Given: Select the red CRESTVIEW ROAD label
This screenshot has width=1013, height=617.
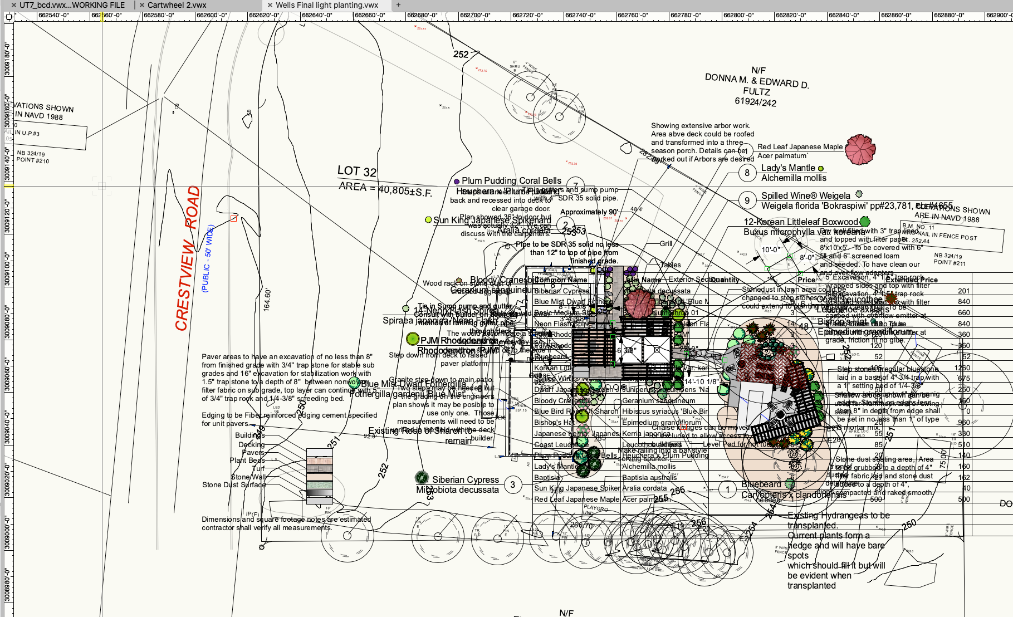Looking at the screenshot, I should tap(187, 259).
